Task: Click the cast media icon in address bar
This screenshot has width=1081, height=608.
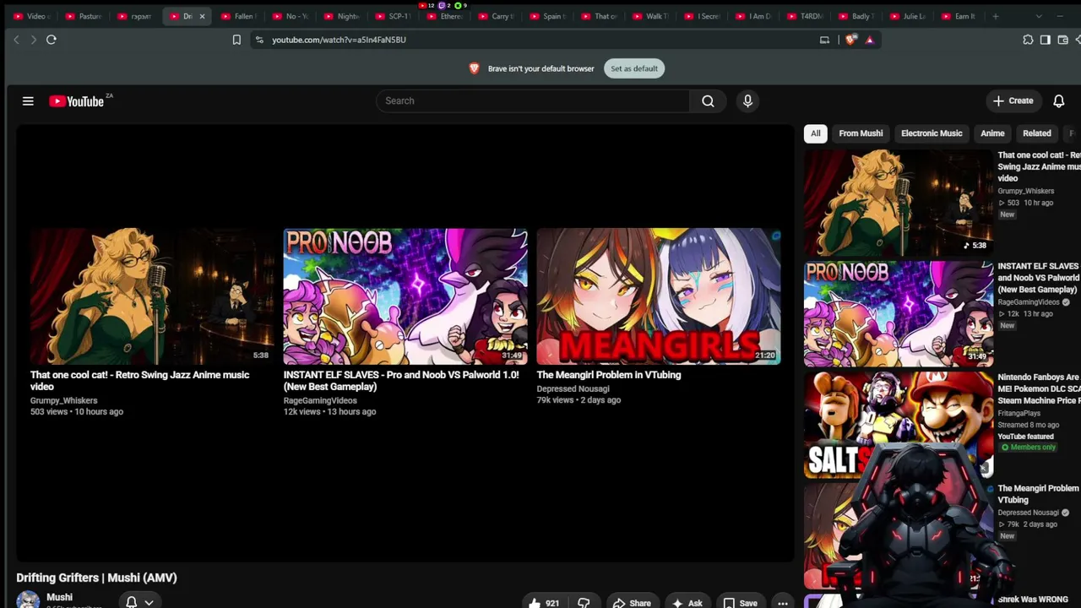Action: pos(825,40)
